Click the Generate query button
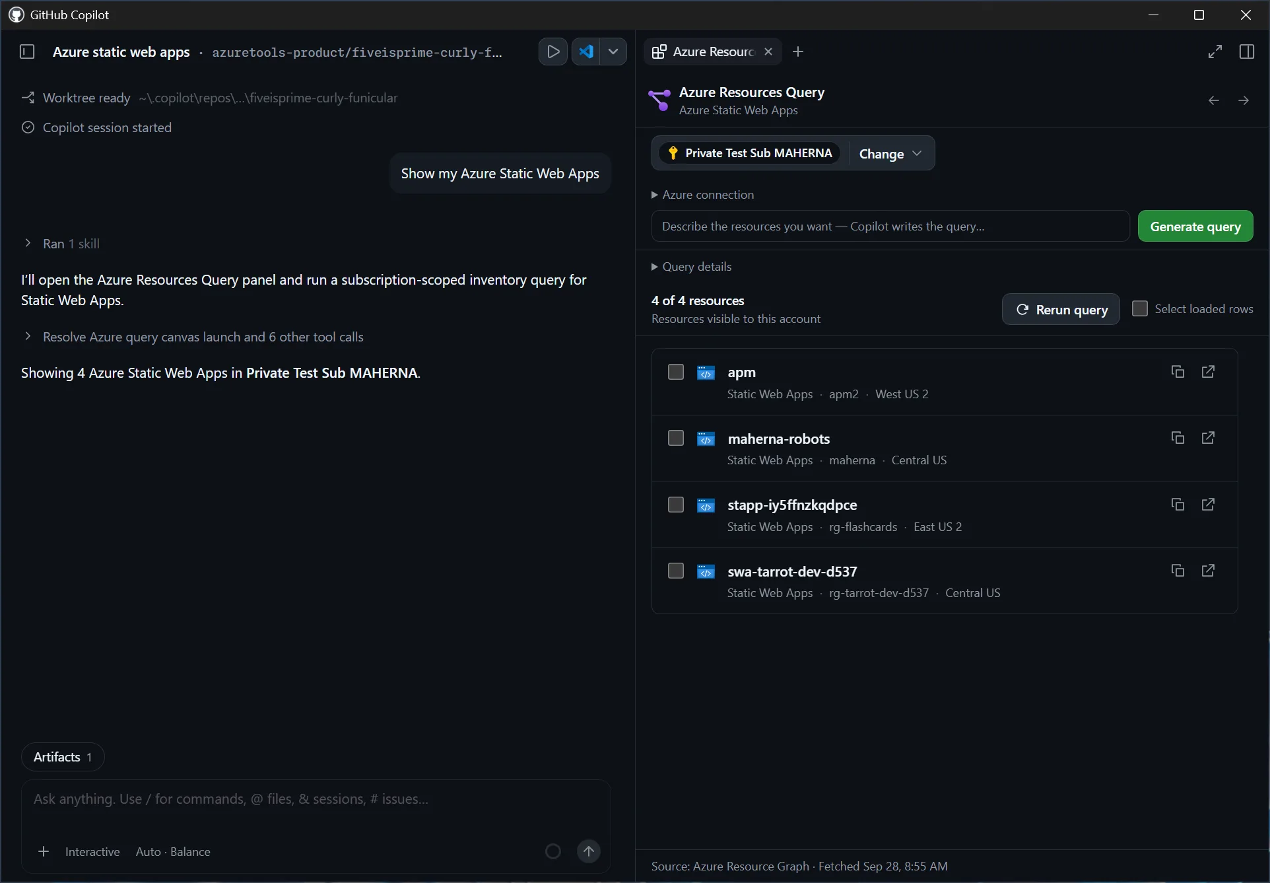This screenshot has width=1270, height=883. (x=1195, y=227)
